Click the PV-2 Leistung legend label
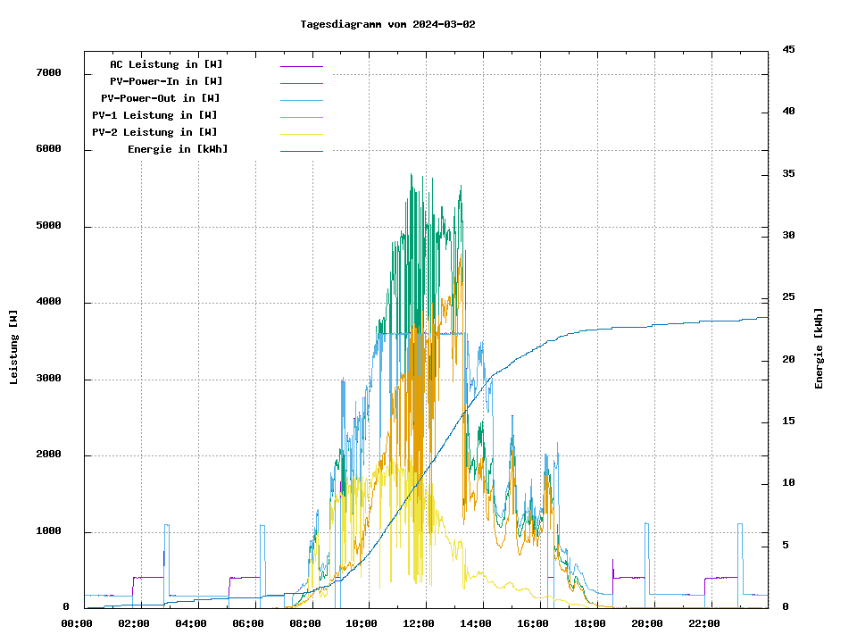 [154, 132]
